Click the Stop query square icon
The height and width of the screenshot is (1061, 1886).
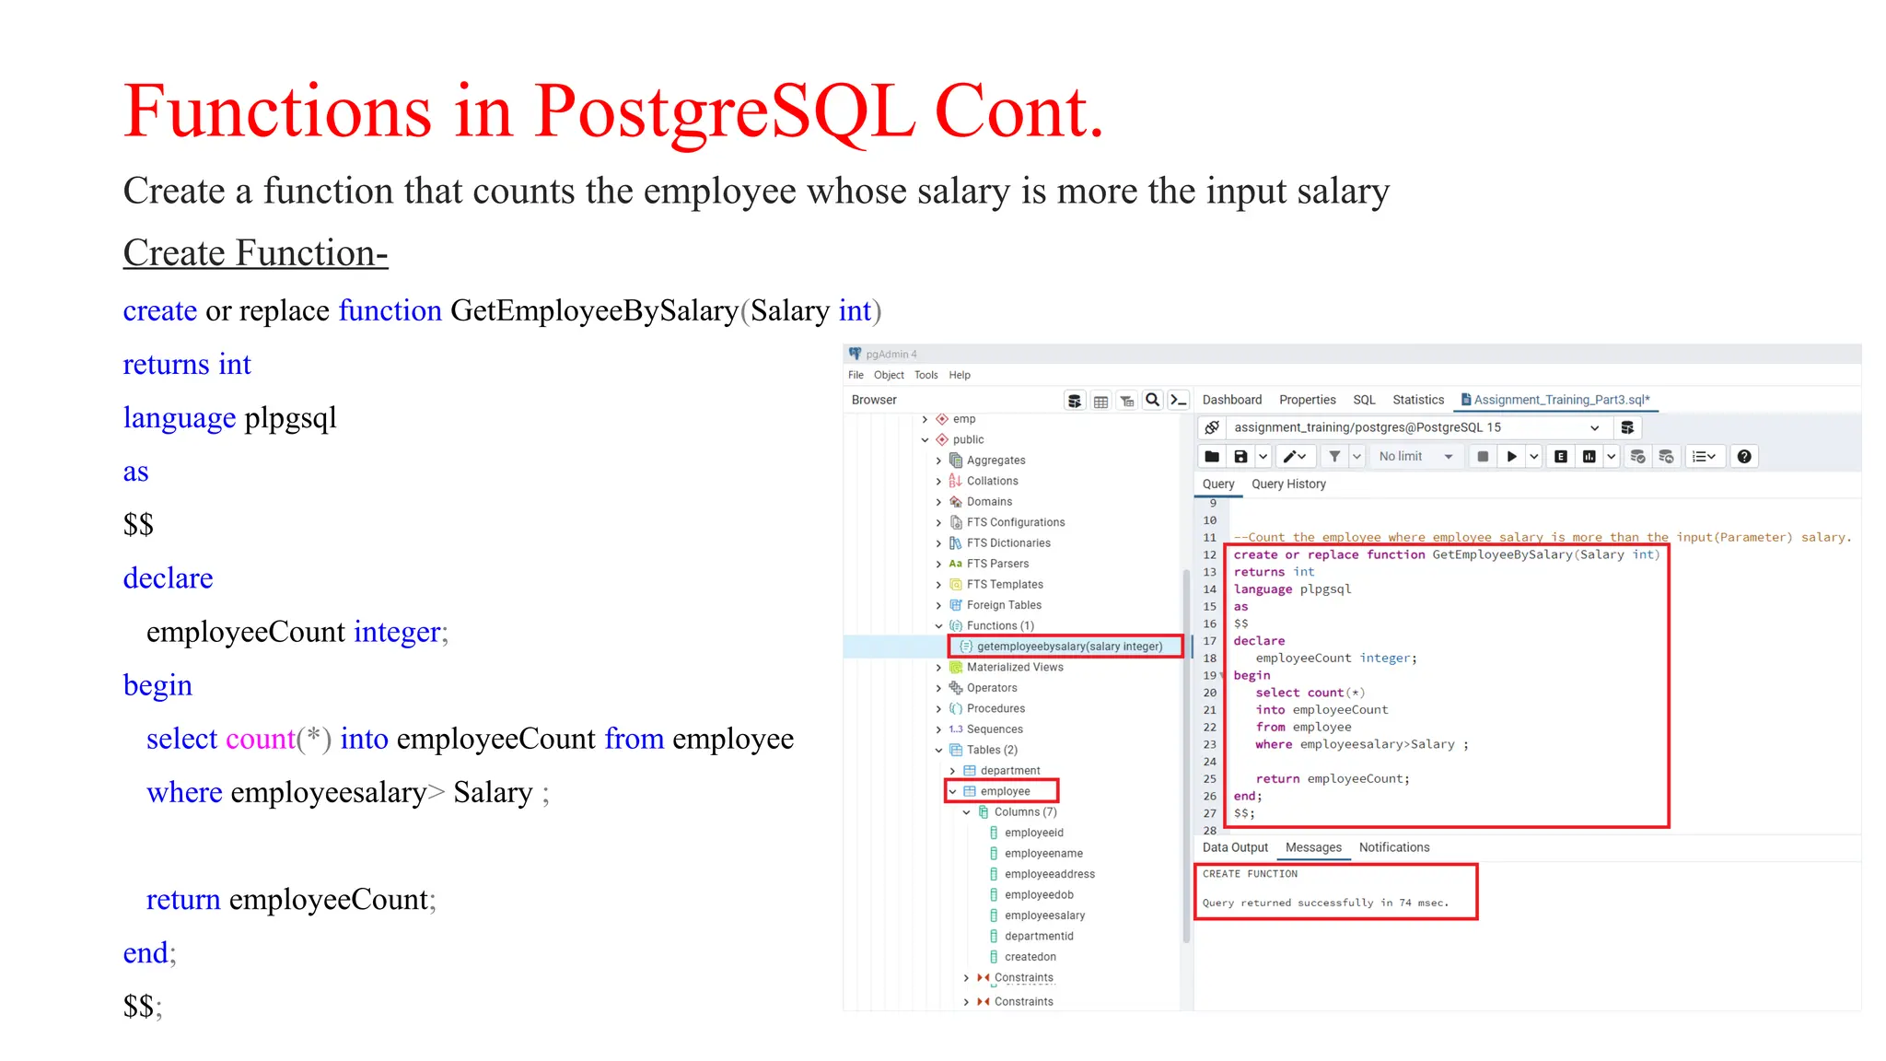tap(1483, 457)
